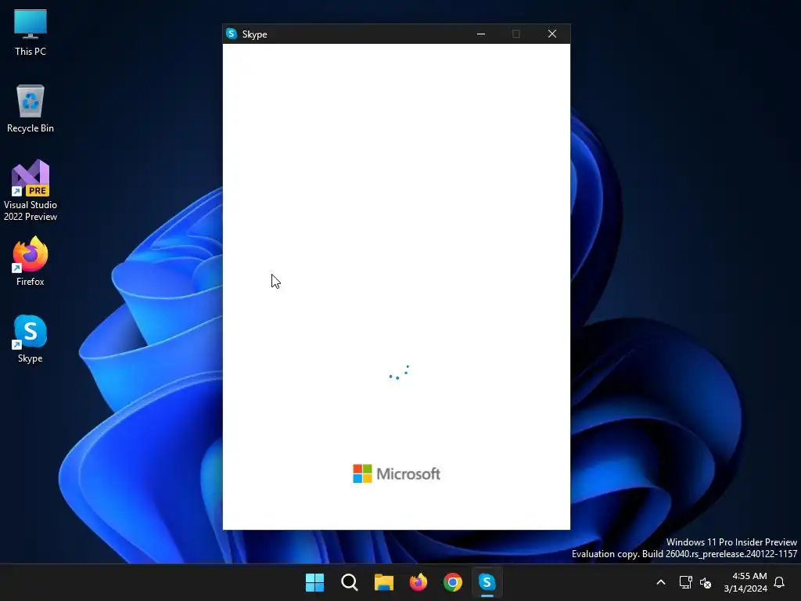Open File Explorer from the taskbar
This screenshot has height=601, width=801.
pyautogui.click(x=383, y=582)
